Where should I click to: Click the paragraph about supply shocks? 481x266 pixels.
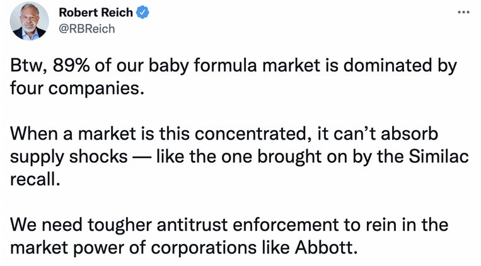(x=240, y=157)
